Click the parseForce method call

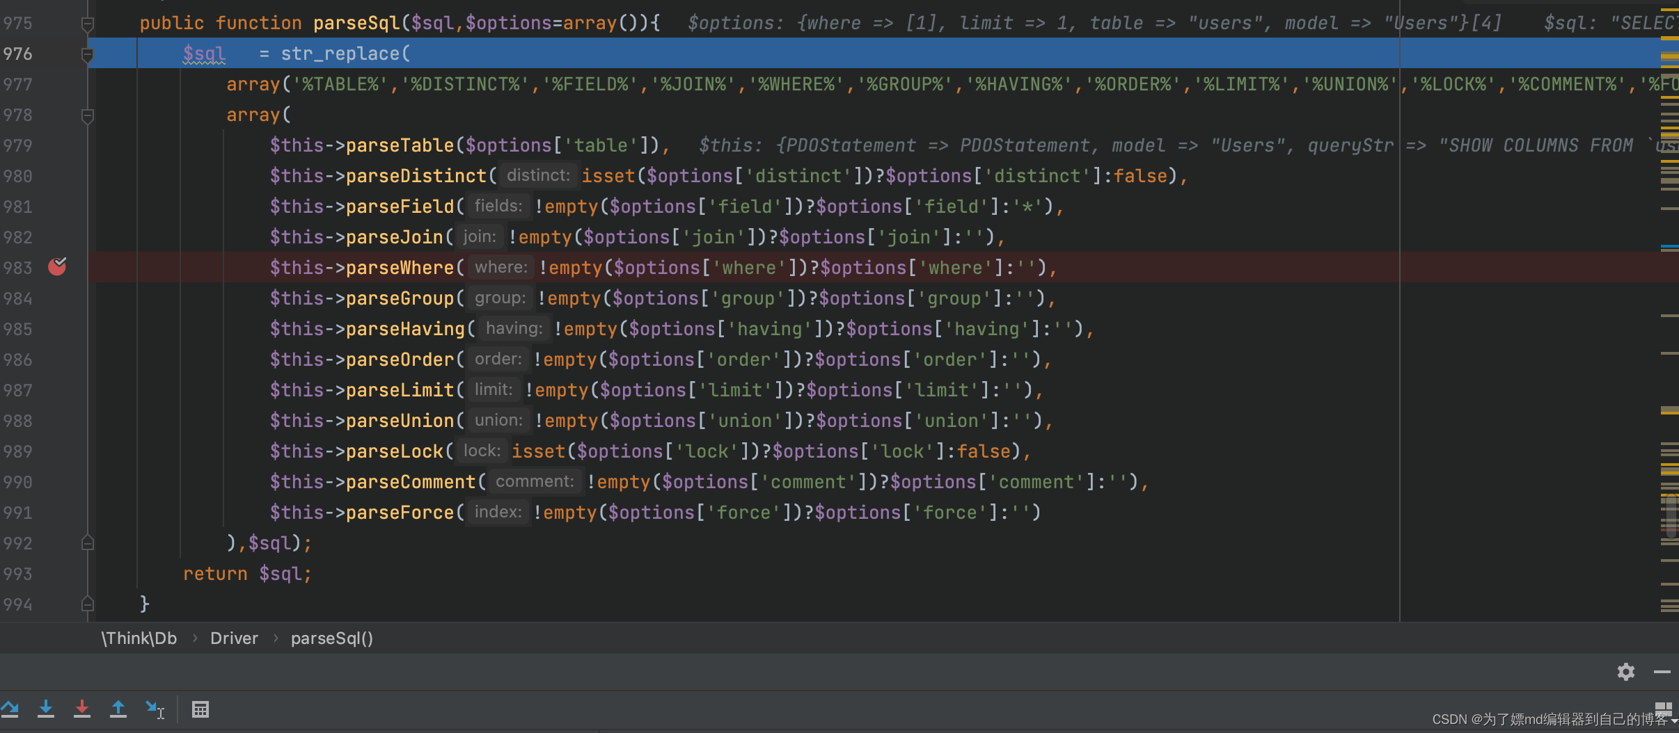[400, 513]
